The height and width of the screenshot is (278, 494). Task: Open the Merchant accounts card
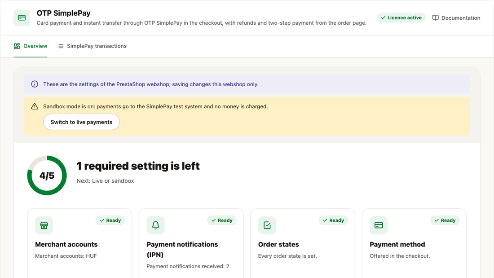coord(79,243)
